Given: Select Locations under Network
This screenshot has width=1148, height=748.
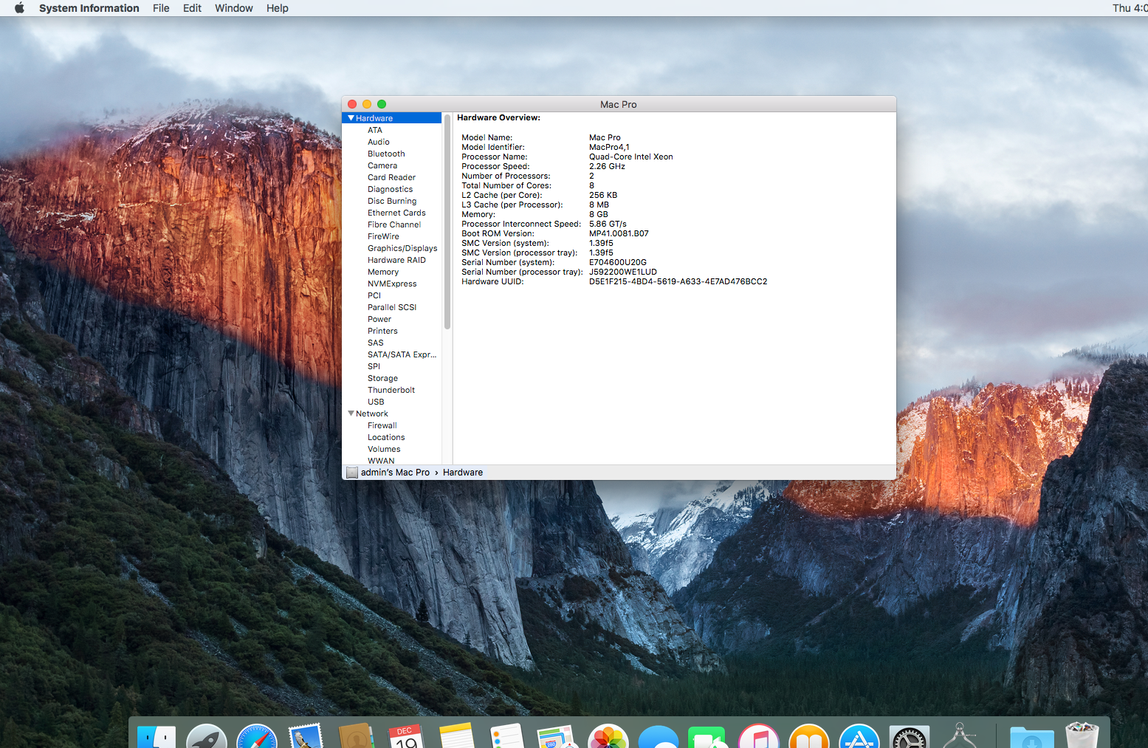Looking at the screenshot, I should pyautogui.click(x=386, y=437).
